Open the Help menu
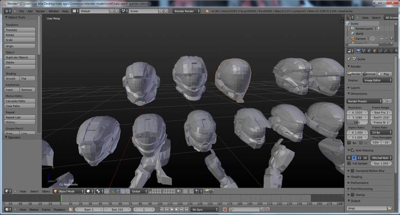Viewport: 400px width, 215px height. [65, 11]
